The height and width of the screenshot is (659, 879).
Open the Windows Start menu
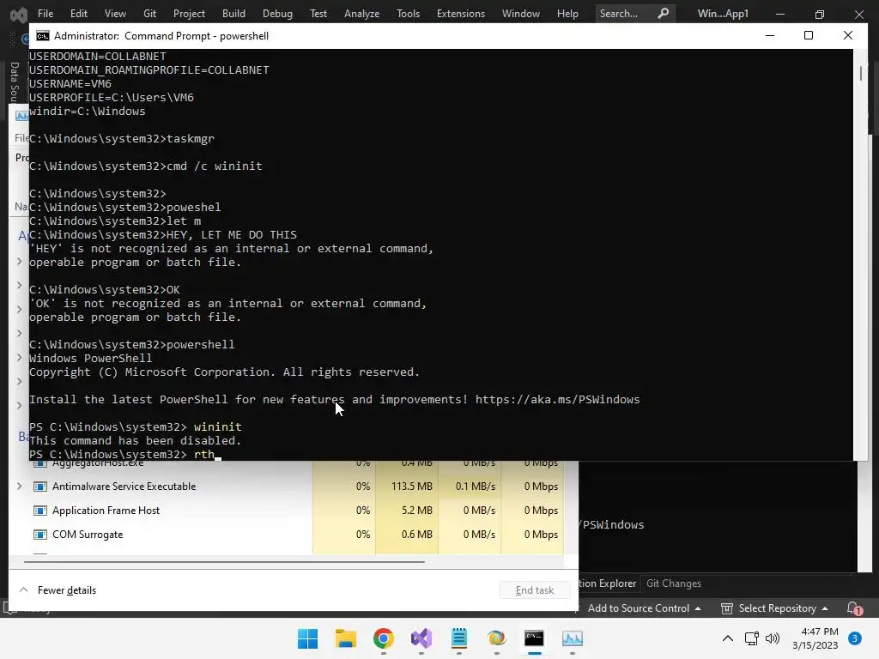308,638
